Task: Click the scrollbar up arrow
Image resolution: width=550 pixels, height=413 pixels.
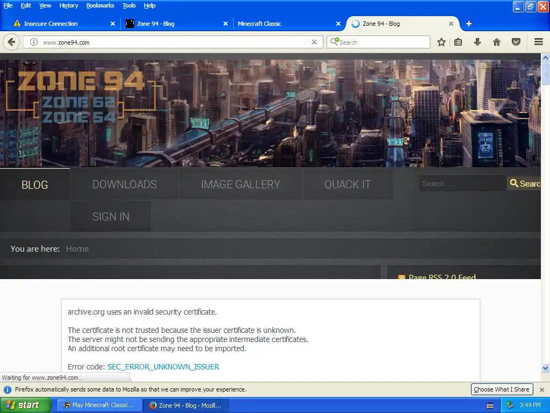Action: click(x=545, y=58)
